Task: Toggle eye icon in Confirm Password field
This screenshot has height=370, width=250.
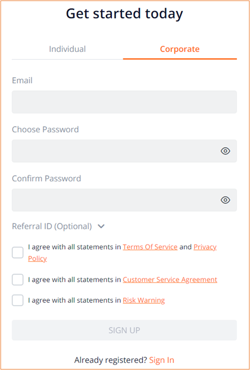Action: pyautogui.click(x=225, y=200)
